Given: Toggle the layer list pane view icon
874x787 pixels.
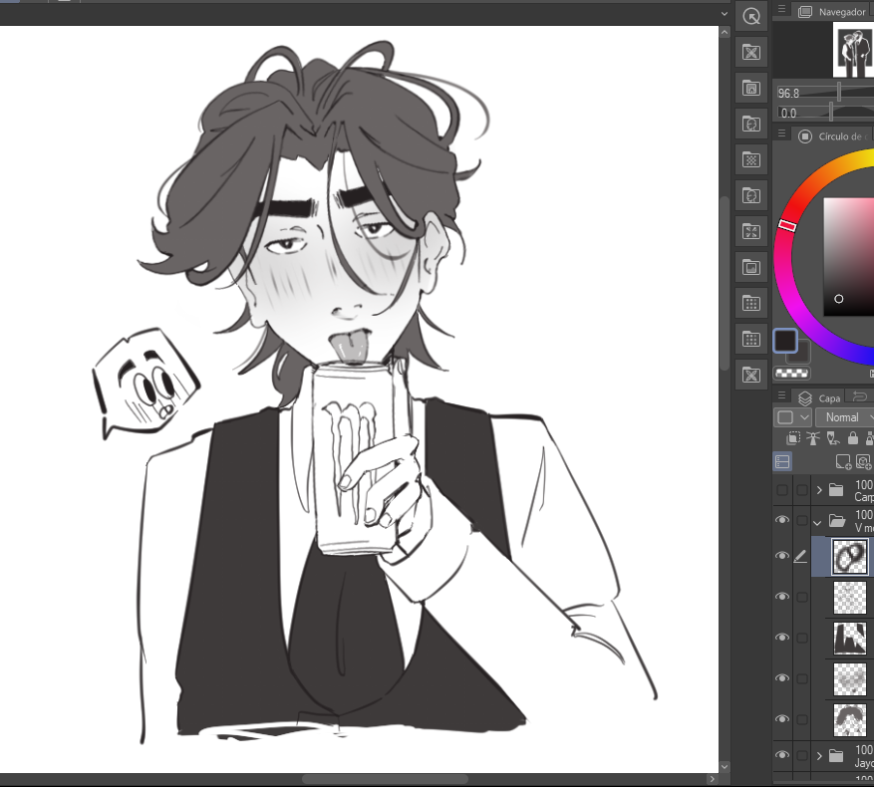Looking at the screenshot, I should 782,461.
